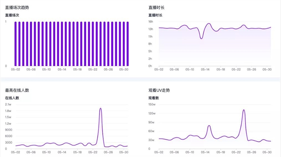Click the 1.5w y-axis label
This screenshot has height=157, width=281.
click(8, 117)
